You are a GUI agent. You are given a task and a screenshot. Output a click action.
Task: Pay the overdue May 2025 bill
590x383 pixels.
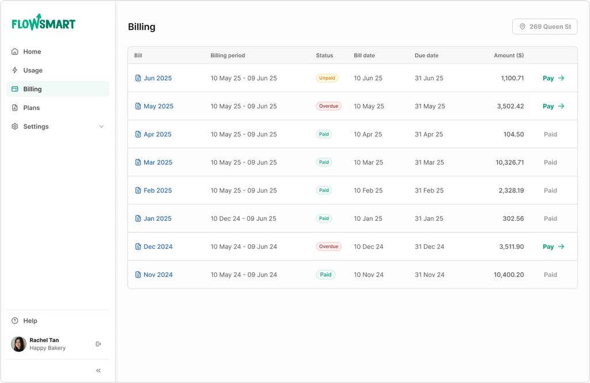click(553, 107)
